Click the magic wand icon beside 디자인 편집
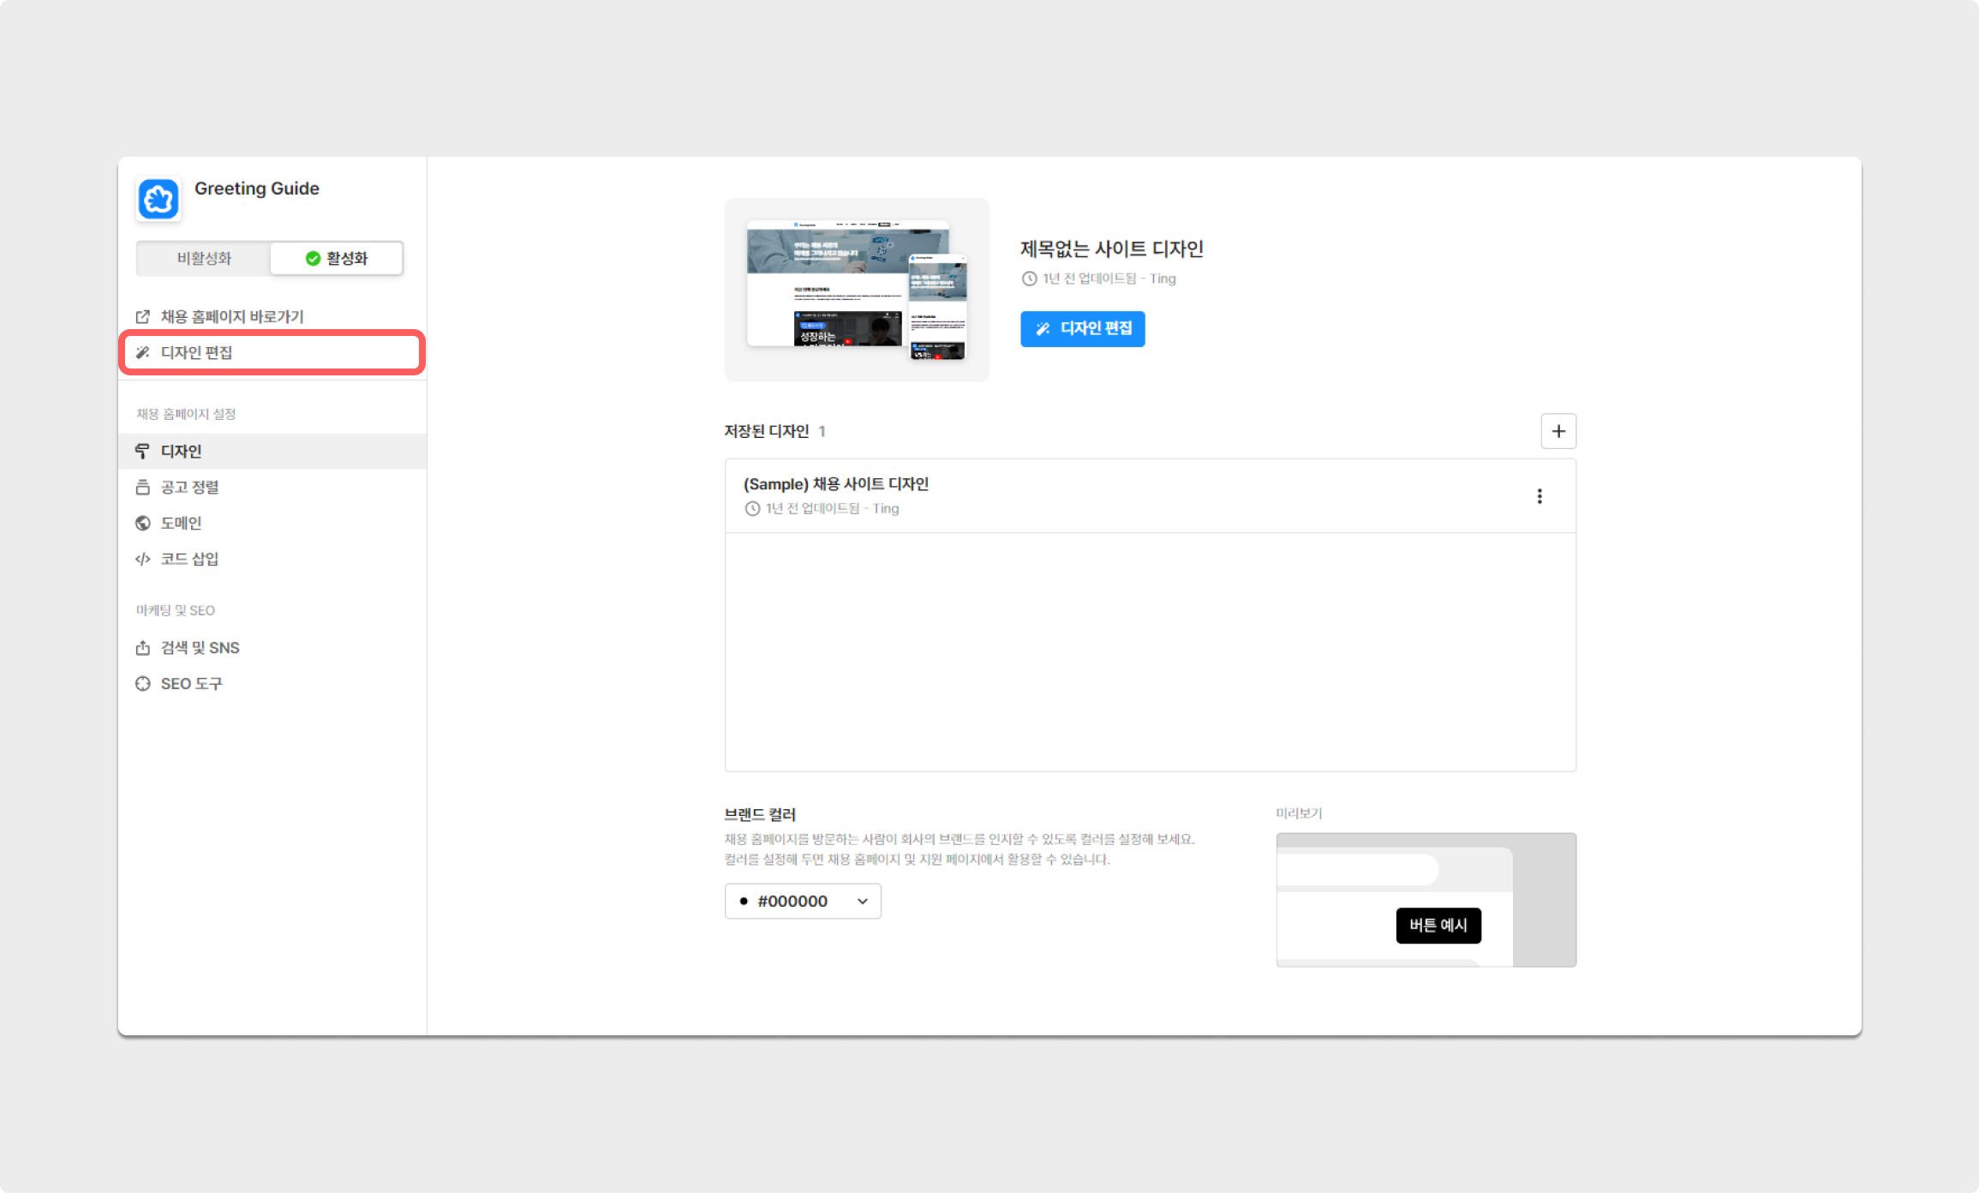Image resolution: width=1979 pixels, height=1193 pixels. point(143,352)
